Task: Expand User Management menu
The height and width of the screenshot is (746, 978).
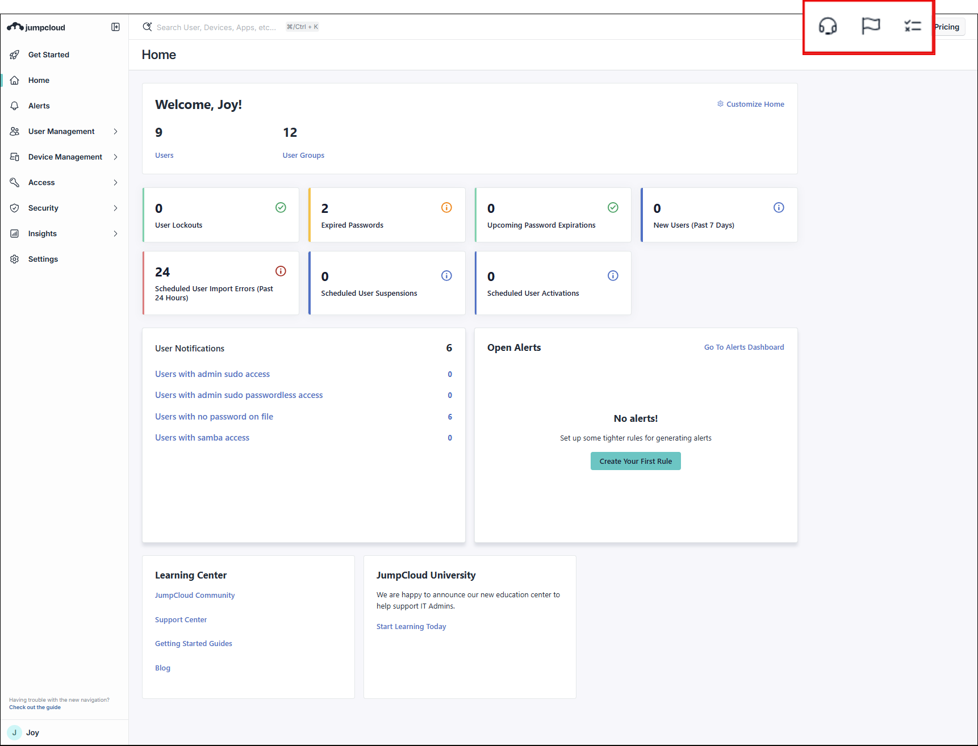Action: click(115, 131)
